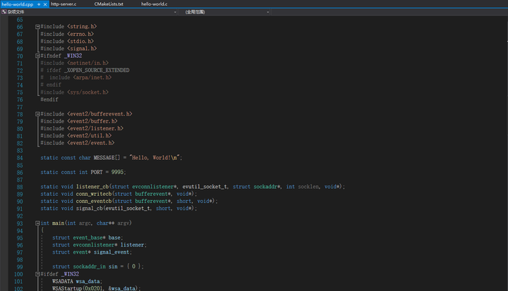Click the project icon beside 杂项文件
The height and width of the screenshot is (291, 508).
[4, 12]
